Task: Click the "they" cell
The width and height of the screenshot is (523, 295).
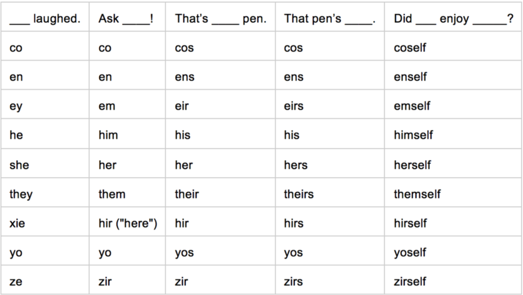Action: pyautogui.click(x=21, y=194)
